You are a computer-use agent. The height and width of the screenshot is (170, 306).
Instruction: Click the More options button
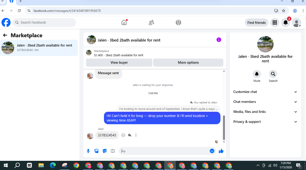pos(188,62)
